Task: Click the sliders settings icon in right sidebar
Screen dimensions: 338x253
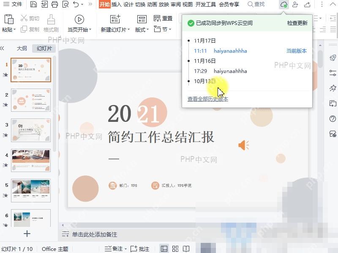Action: click(333, 73)
